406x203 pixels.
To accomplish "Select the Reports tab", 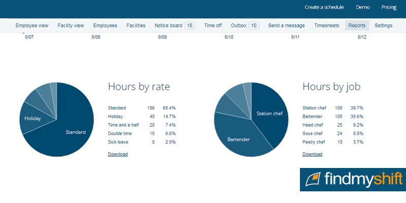I will tap(357, 25).
